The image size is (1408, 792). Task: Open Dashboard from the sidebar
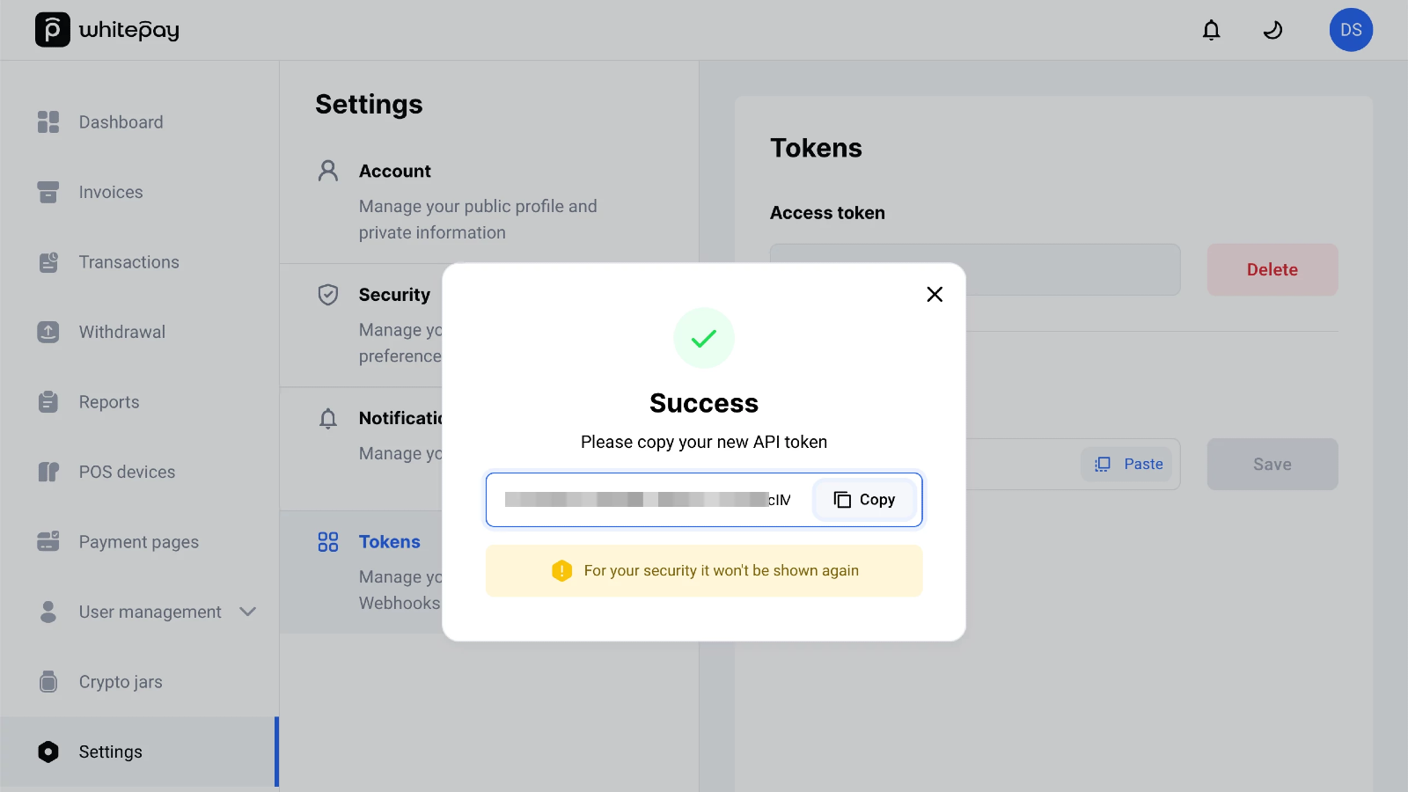121,122
